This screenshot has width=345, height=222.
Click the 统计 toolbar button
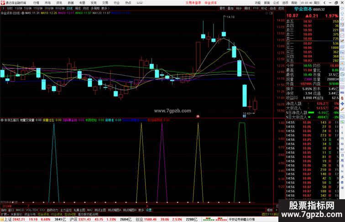[x=239, y=8]
